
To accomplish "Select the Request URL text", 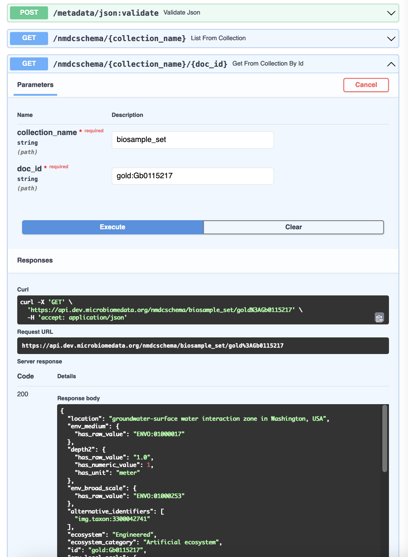I will pyautogui.click(x=153, y=346).
